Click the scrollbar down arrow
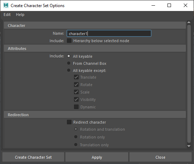Viewport: 194px width, 164px height. (x=189, y=146)
